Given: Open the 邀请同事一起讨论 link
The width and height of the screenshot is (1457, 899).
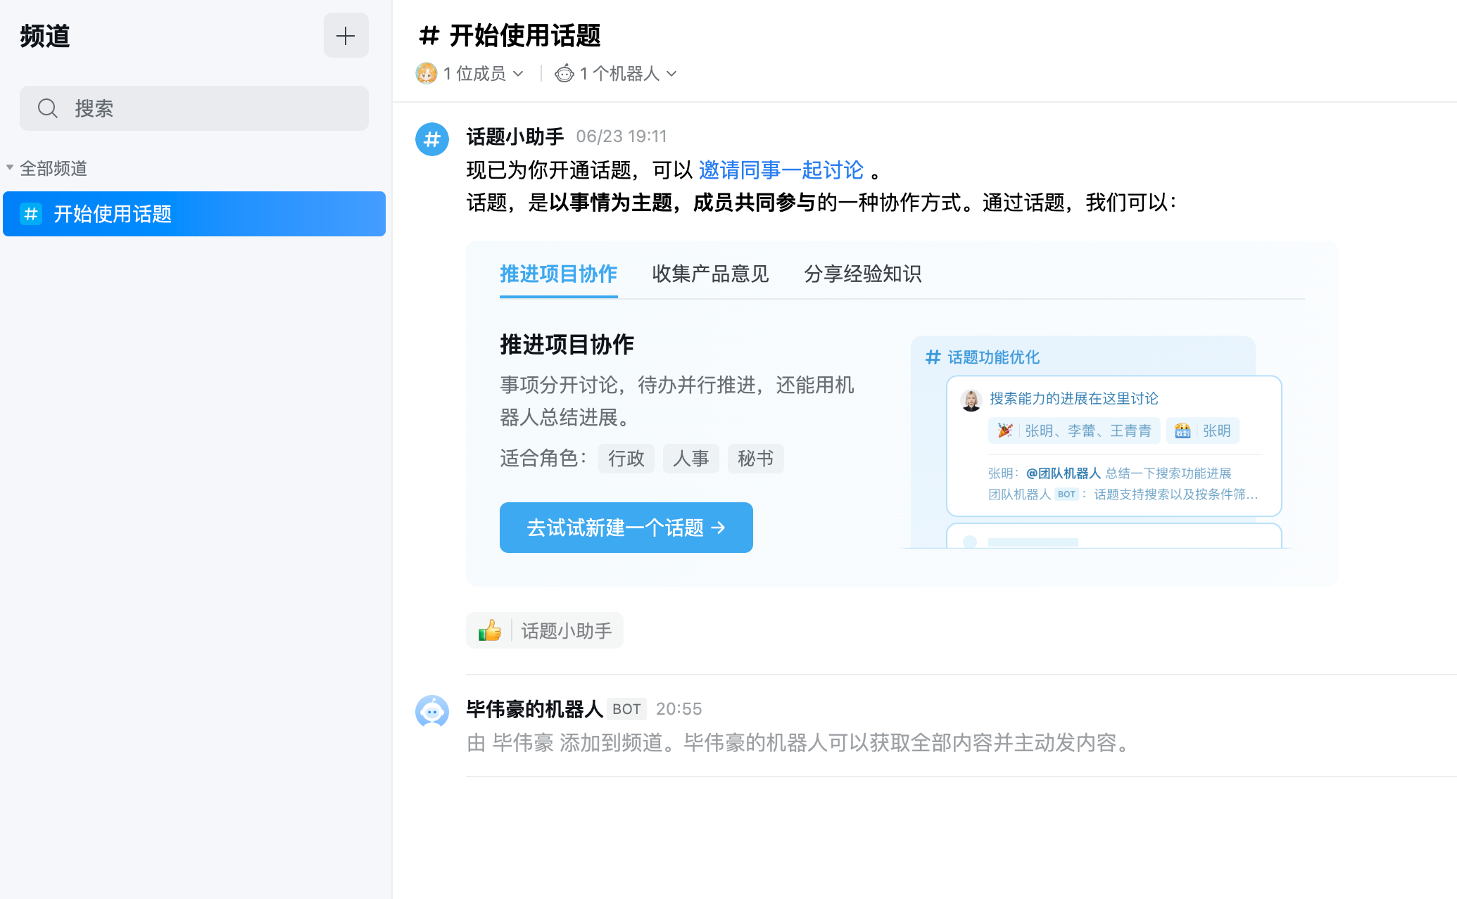Looking at the screenshot, I should click(781, 170).
